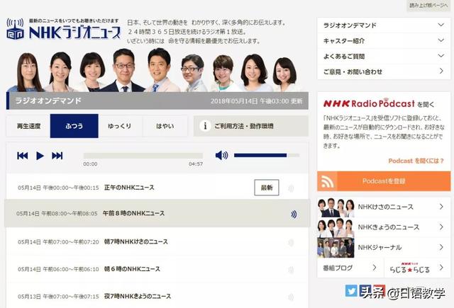
Task: Open らじる★らじる link
Action: [x=418, y=268]
